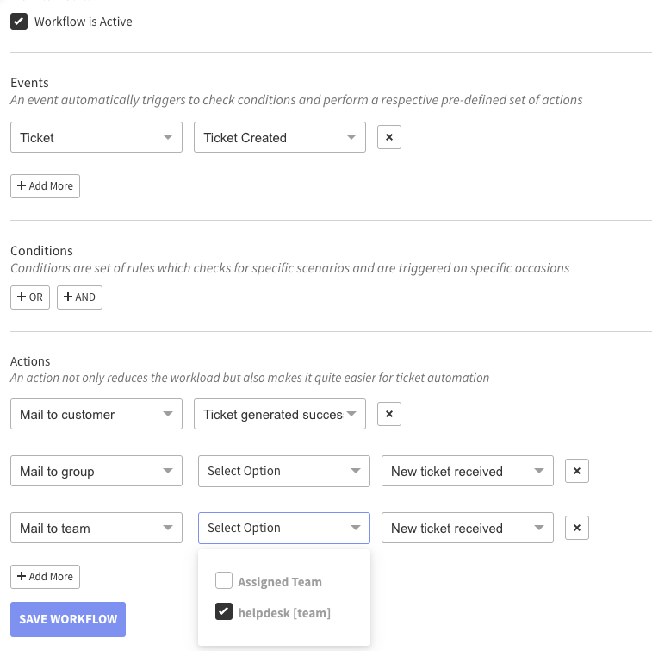Expand the Ticket generated success template dropdown

(279, 415)
